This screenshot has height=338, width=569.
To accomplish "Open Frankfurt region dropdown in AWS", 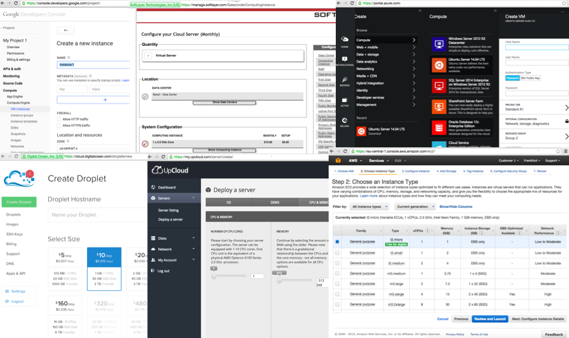I will [533, 160].
